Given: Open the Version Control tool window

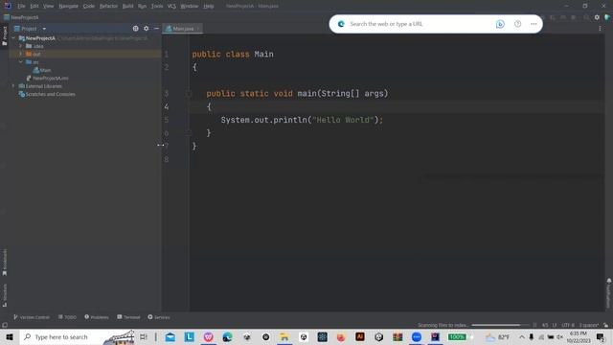Looking at the screenshot, I should [x=32, y=317].
